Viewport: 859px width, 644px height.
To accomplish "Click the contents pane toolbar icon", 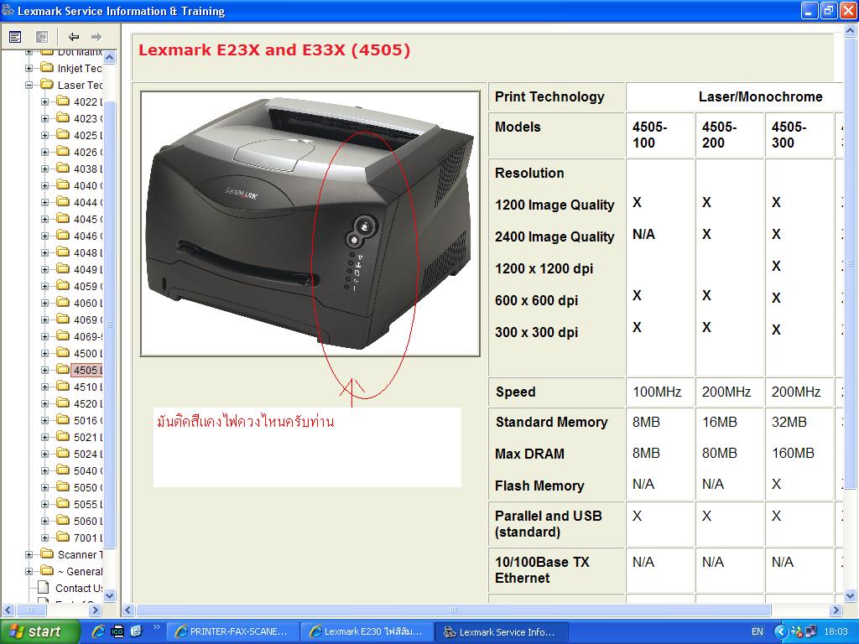I will point(15,37).
